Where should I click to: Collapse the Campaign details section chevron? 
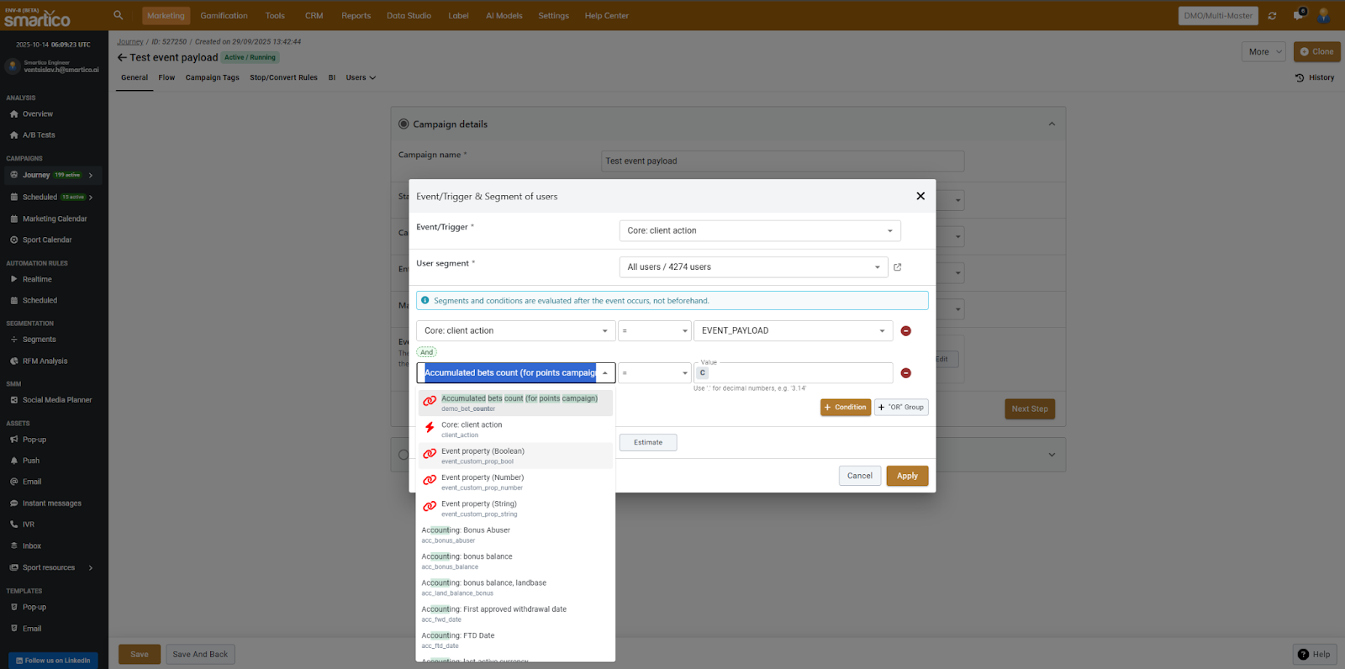click(1052, 124)
